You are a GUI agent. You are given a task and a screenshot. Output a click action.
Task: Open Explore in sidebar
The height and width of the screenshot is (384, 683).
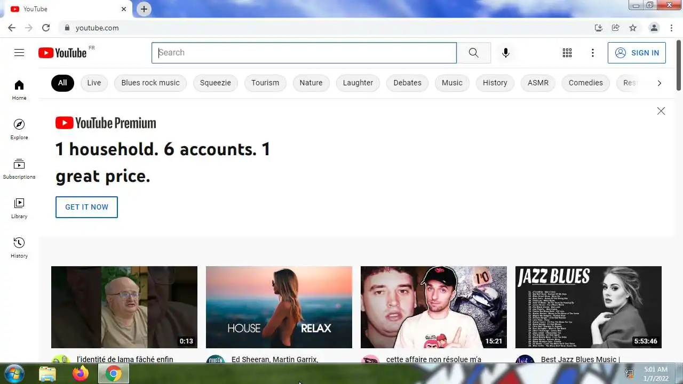pos(19,130)
